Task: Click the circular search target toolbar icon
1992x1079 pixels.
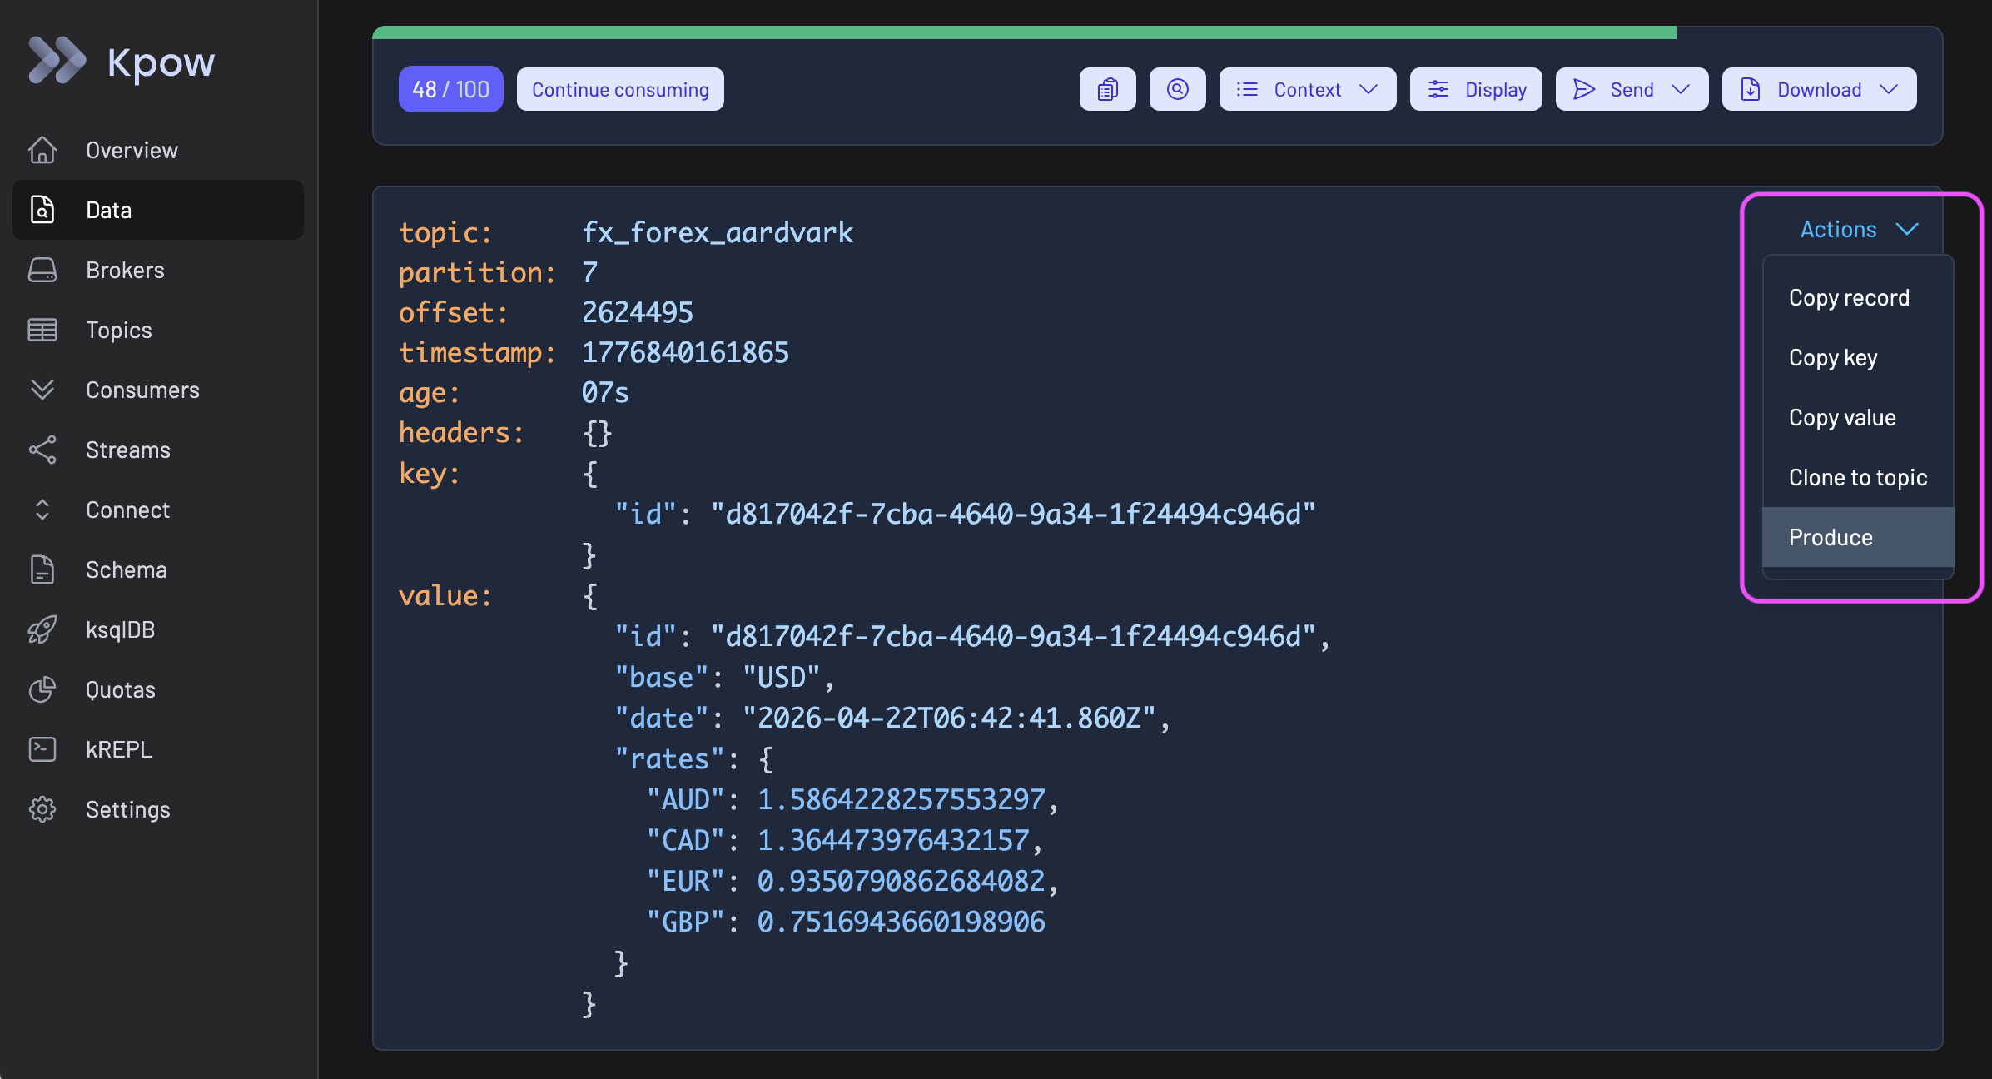Action: (1177, 89)
